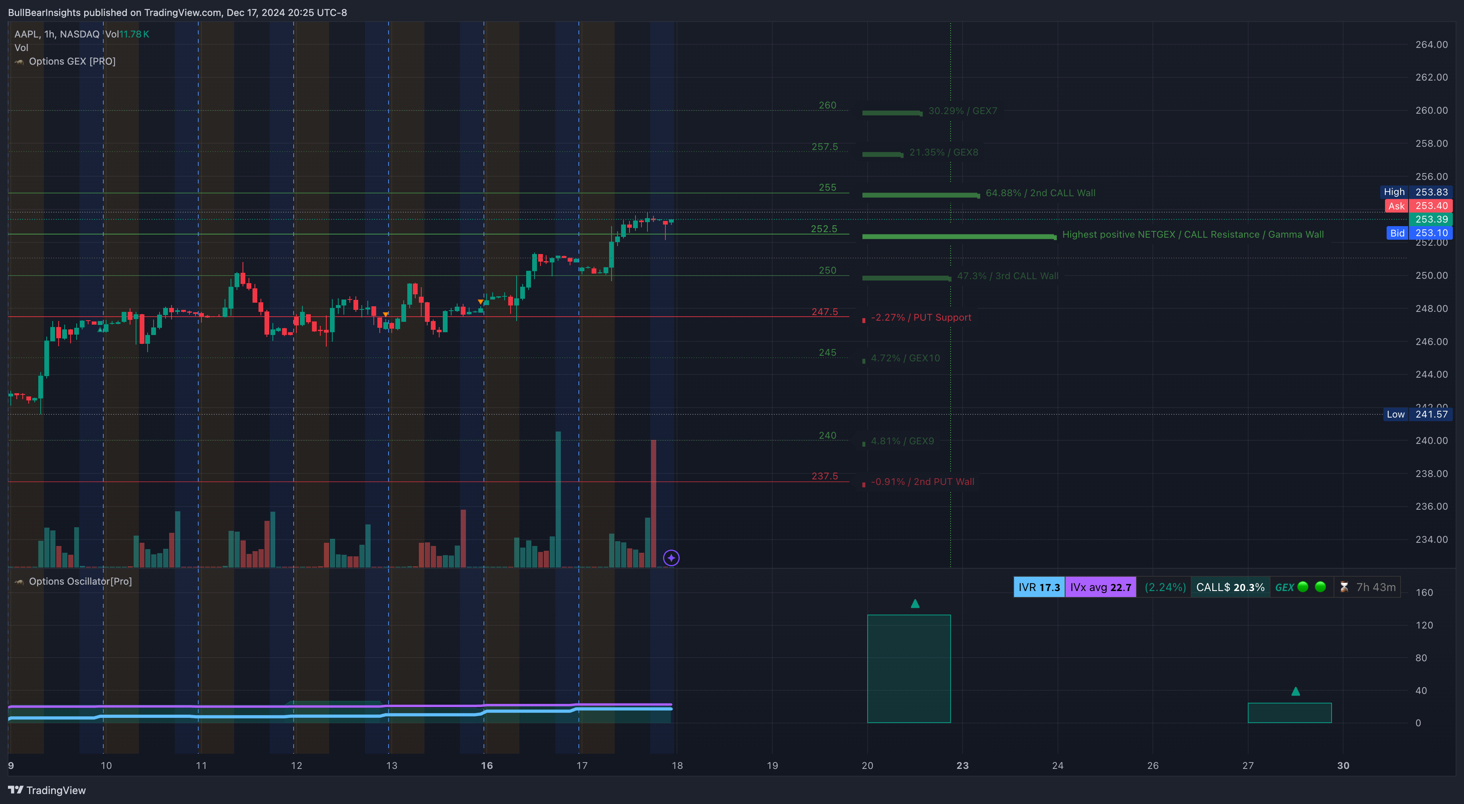This screenshot has width=1464, height=804.
Task: Click the GEX italic label badge
Action: [1284, 587]
